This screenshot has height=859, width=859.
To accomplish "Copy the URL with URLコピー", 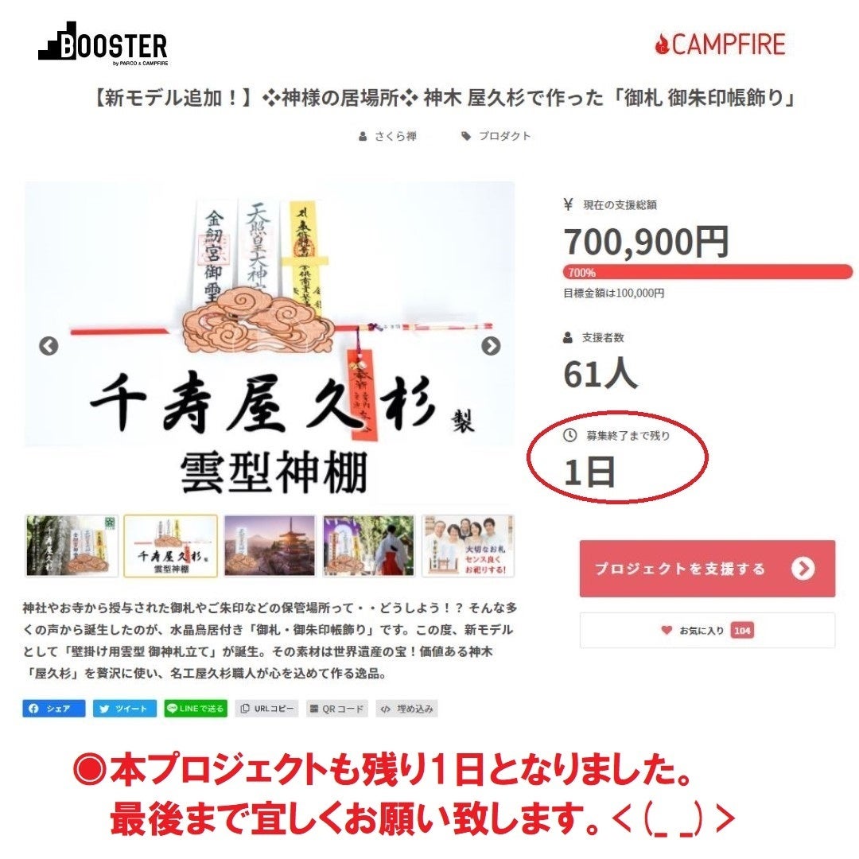I will click(x=266, y=709).
